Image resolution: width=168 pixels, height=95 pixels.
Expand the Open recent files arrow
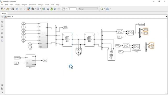pyautogui.click(x=10, y=9)
